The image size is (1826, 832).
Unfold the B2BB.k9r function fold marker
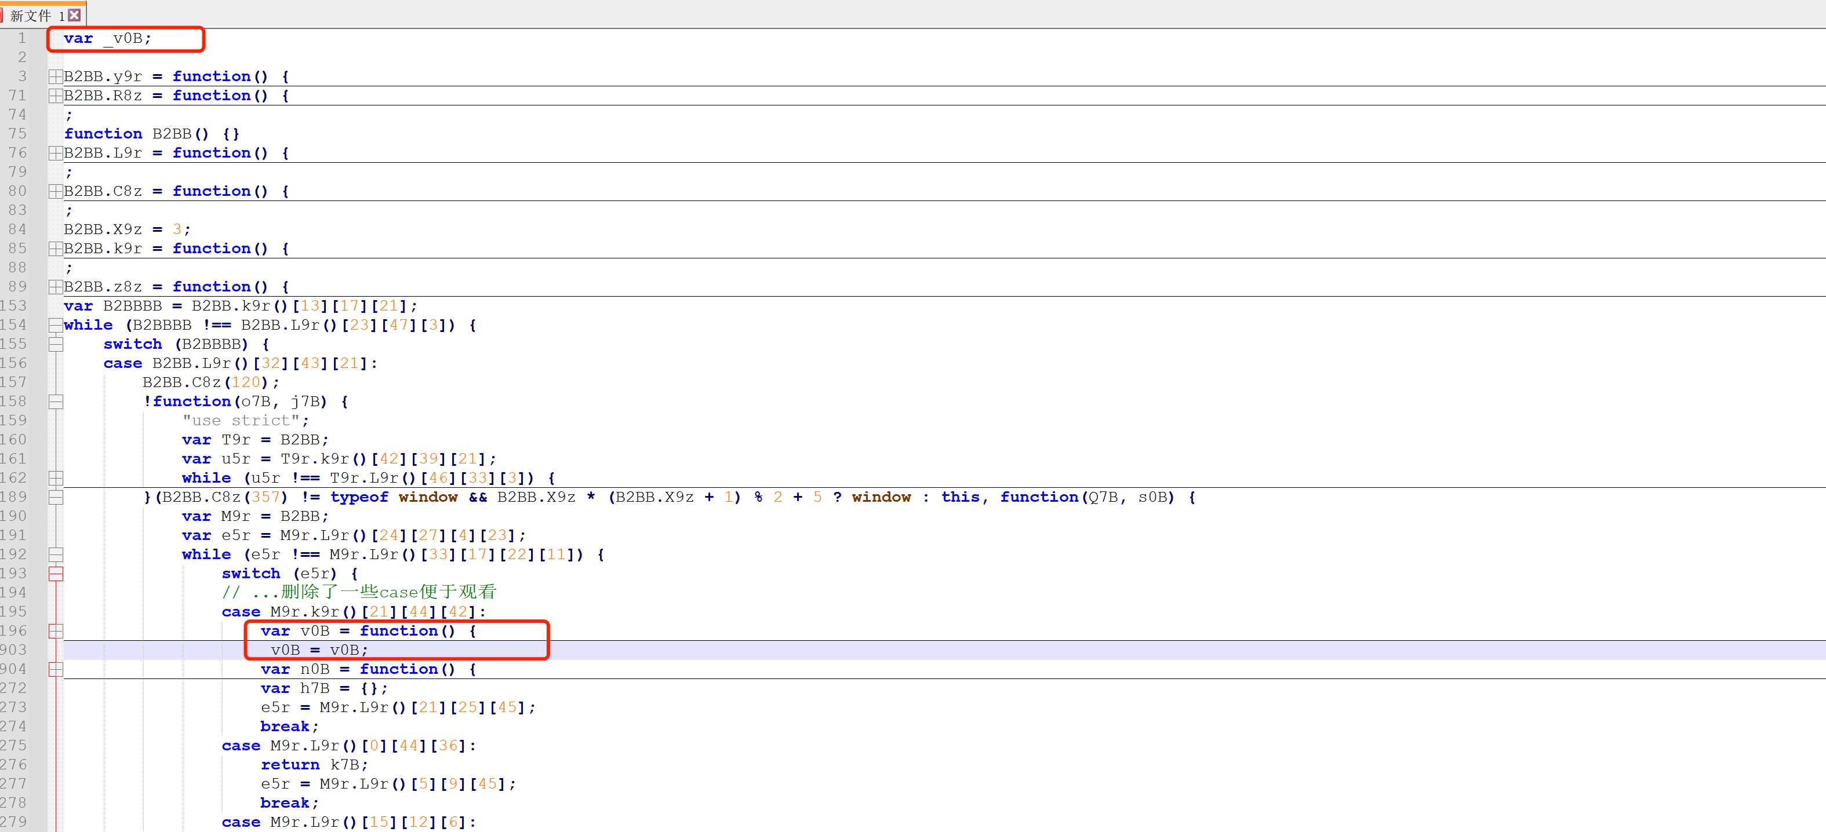click(x=55, y=249)
